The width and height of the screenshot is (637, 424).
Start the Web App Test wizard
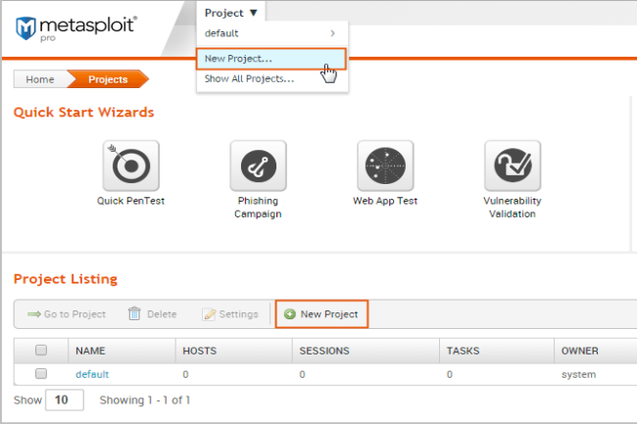(385, 167)
